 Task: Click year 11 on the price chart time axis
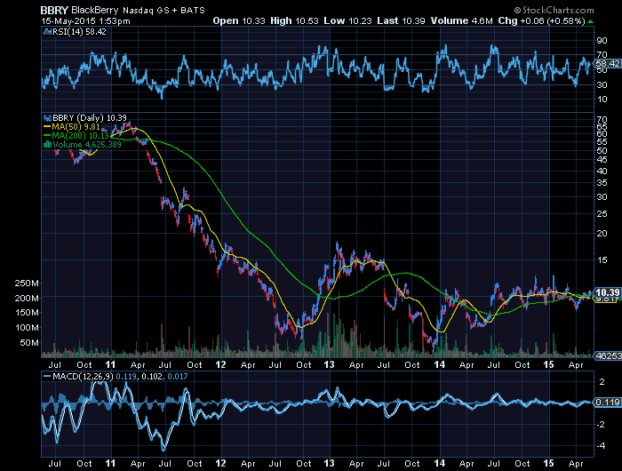110,364
